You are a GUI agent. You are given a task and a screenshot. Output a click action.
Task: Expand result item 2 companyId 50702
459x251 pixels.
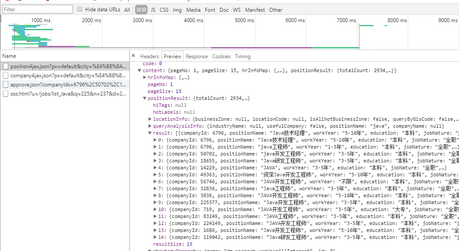click(x=155, y=154)
